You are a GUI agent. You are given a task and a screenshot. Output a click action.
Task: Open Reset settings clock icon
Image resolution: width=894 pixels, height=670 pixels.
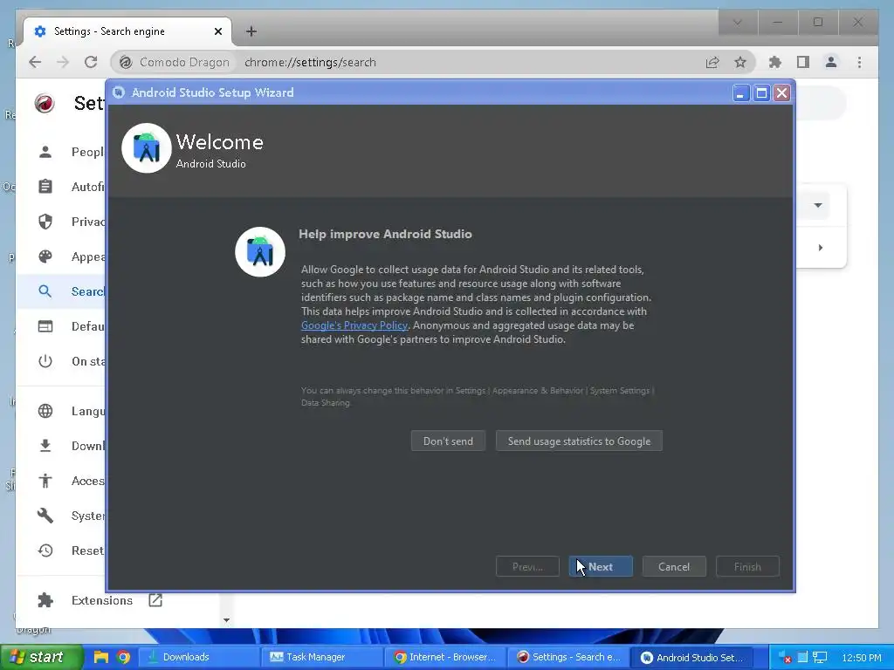click(x=45, y=550)
